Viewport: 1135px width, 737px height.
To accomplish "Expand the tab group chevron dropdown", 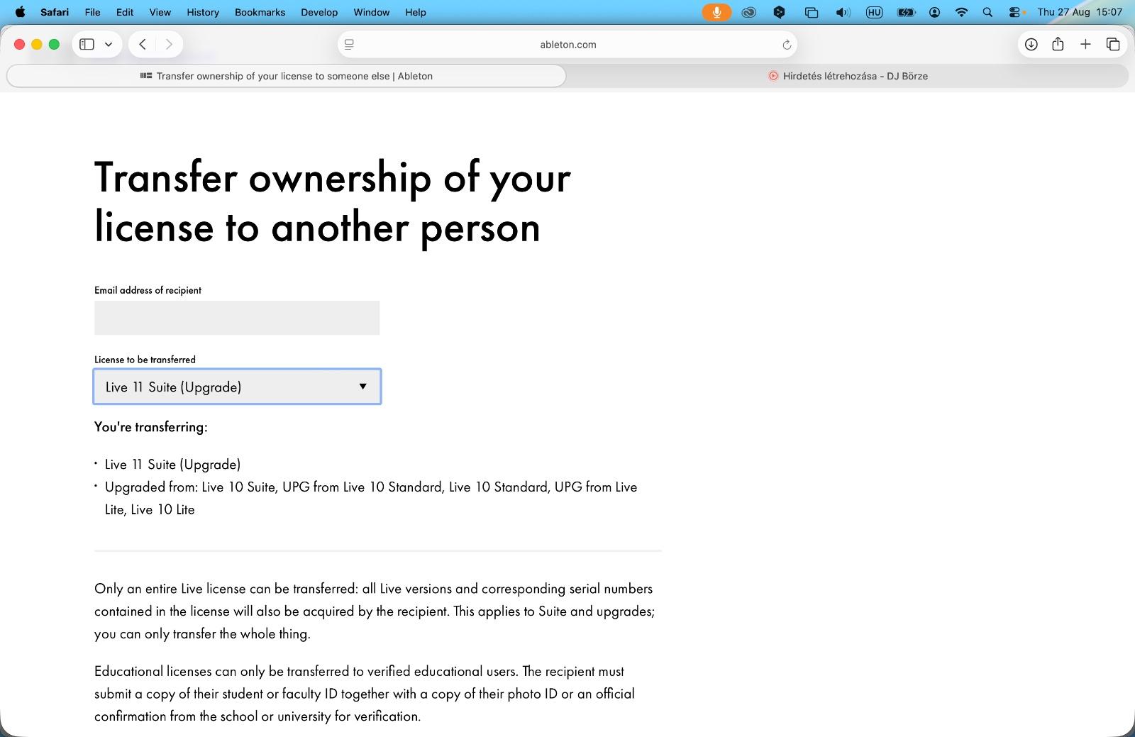I will (x=109, y=44).
